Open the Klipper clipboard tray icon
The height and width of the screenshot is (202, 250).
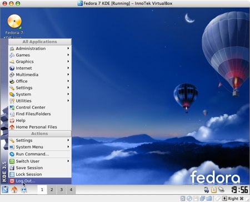[x=214, y=190]
